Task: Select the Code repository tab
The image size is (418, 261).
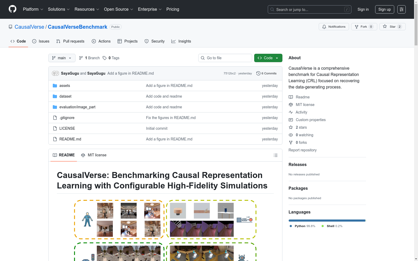Action: tap(18, 41)
